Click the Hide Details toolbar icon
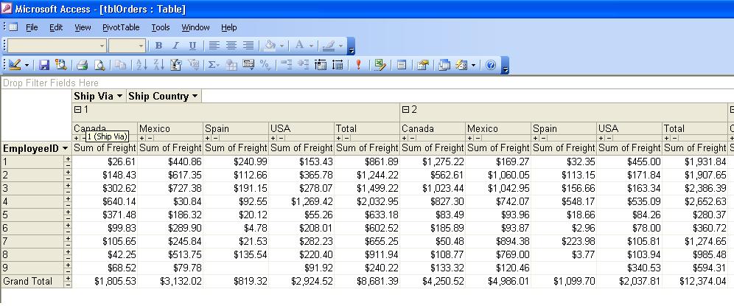 click(x=321, y=65)
